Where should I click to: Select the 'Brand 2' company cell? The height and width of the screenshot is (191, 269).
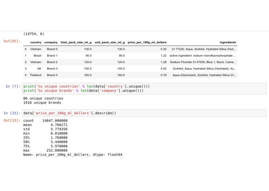click(x=52, y=62)
